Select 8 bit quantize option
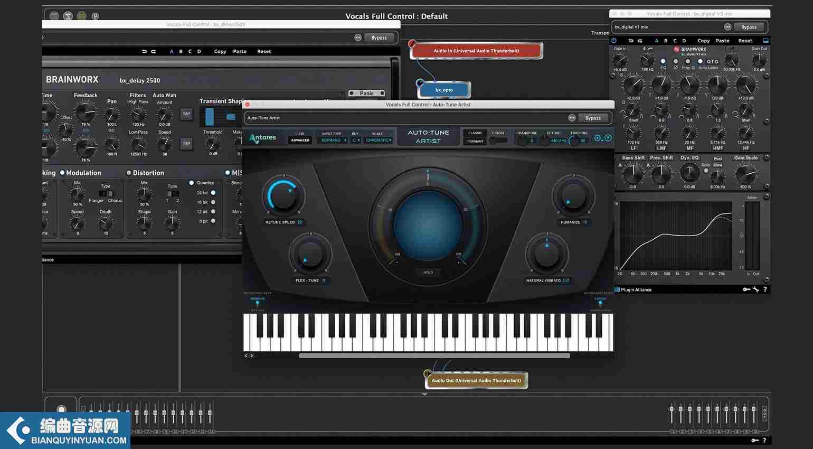Screen dimensions: 813x449 (x=213, y=221)
